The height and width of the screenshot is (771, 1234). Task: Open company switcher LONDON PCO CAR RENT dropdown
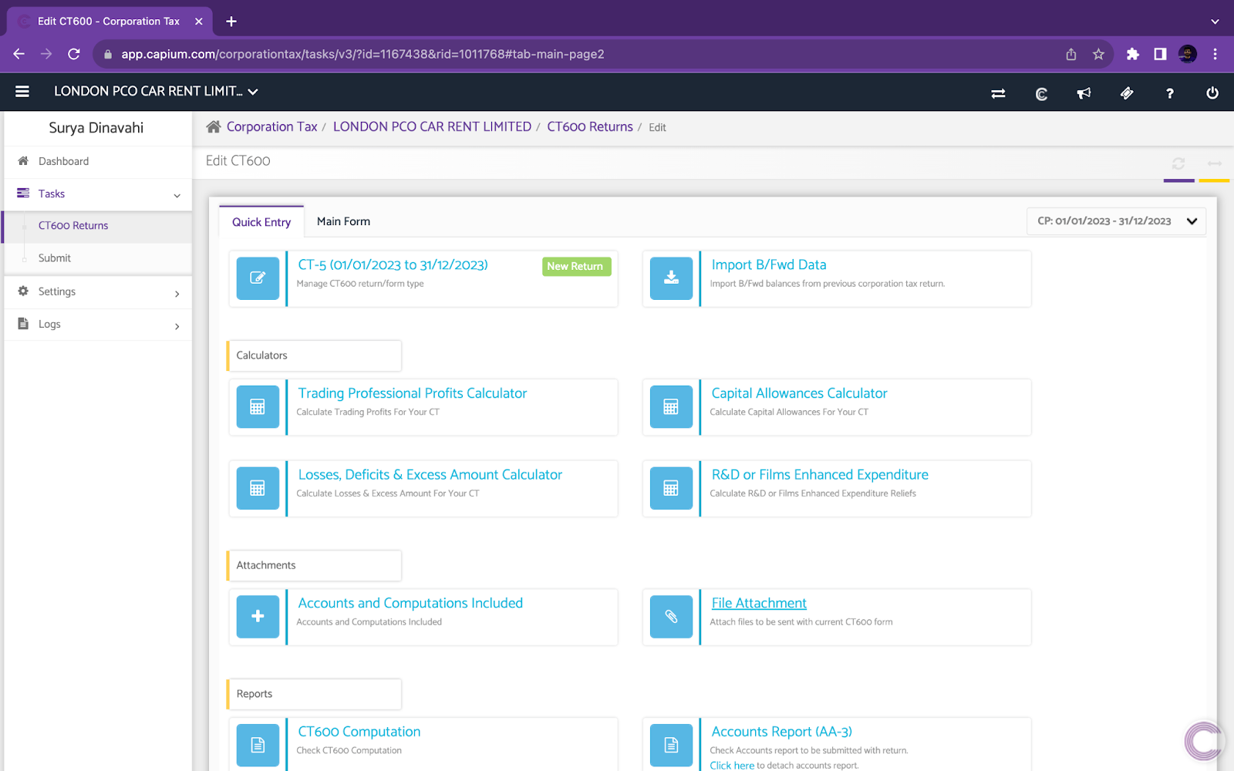click(155, 92)
